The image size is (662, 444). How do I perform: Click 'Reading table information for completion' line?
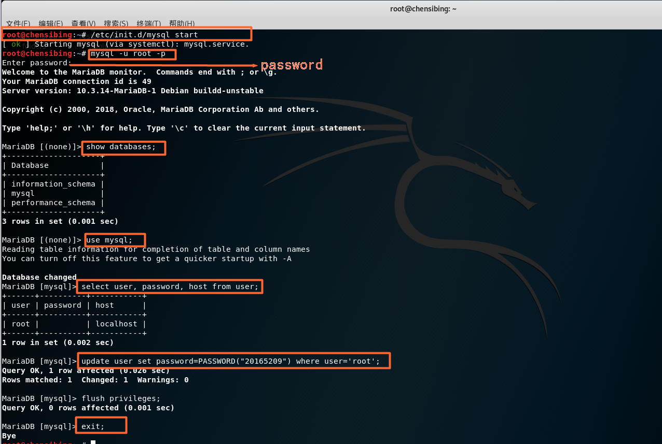[156, 249]
